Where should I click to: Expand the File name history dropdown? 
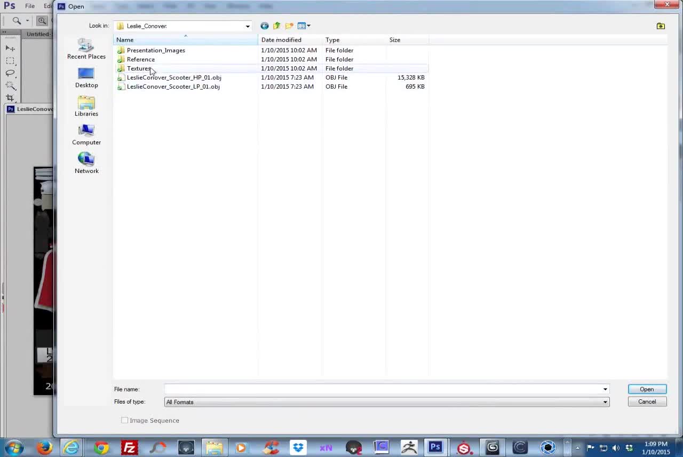[x=605, y=389]
